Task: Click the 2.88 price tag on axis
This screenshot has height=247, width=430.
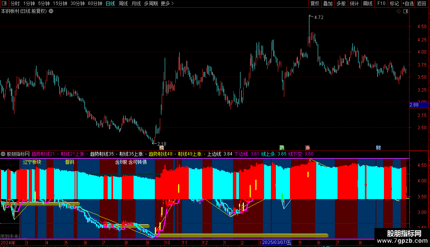Action: click(419, 105)
